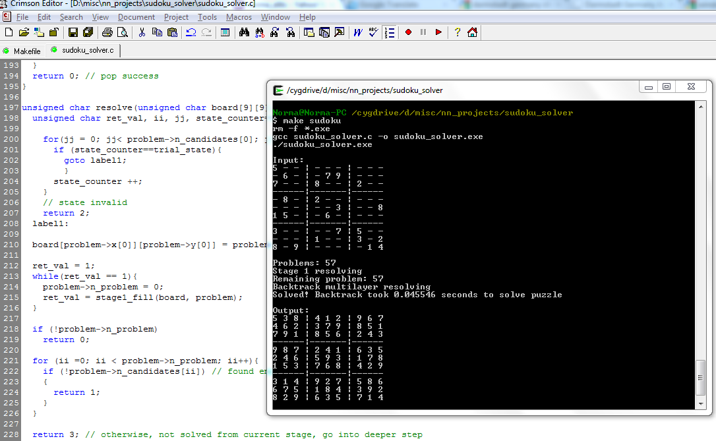Toggle column mode icon in toolbar
Screen dimensions: 716x441
pos(225,32)
